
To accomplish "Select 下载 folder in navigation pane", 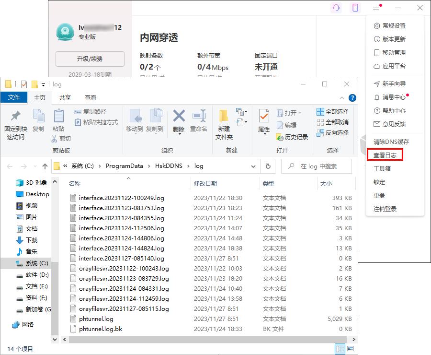I will point(27,240).
